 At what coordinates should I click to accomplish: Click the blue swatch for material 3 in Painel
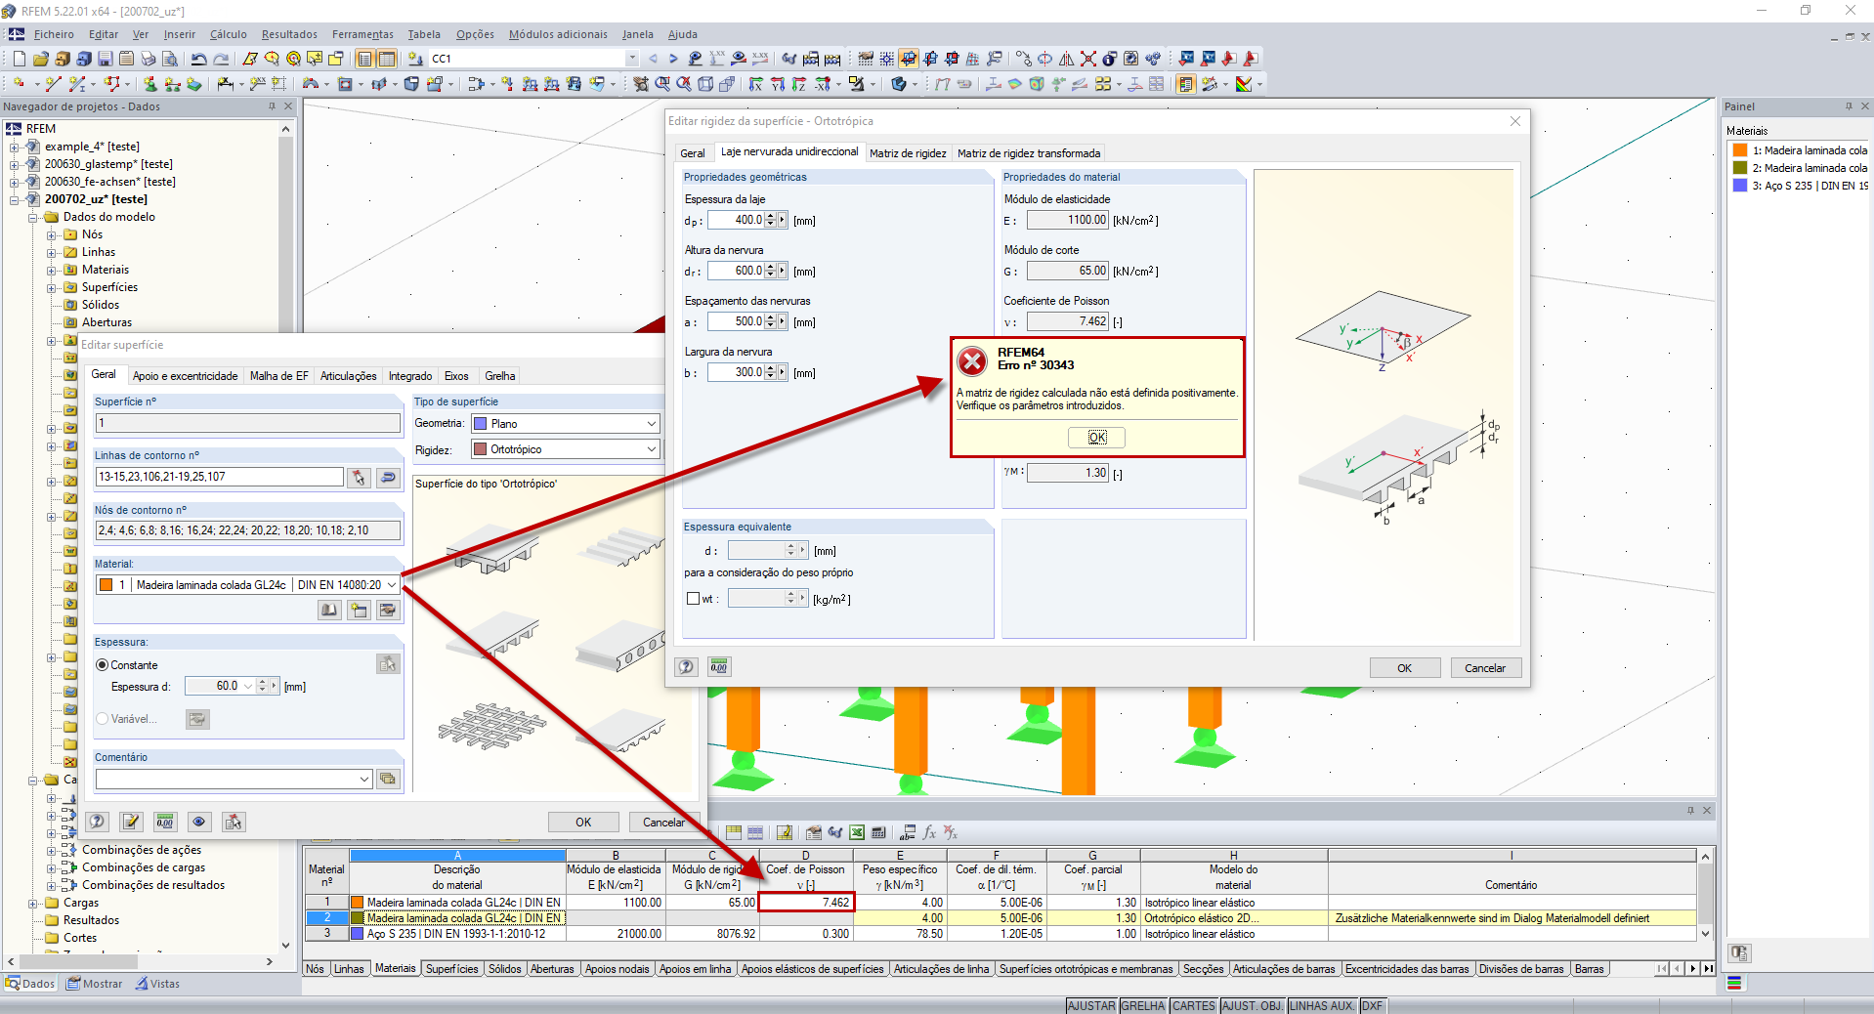click(1740, 186)
